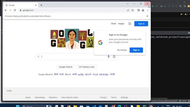Open the About footer link

click(x=28, y=97)
